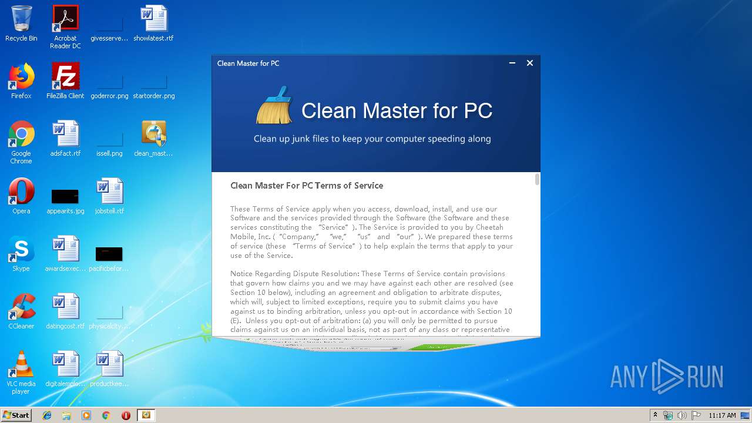Minimize the Clean Master for PC window

512,63
